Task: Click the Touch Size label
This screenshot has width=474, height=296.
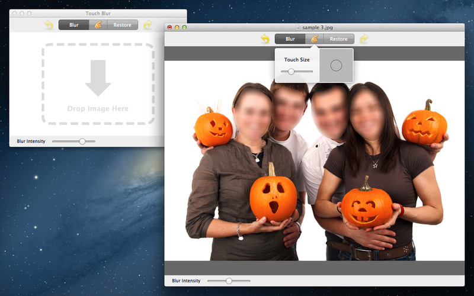Action: (297, 60)
